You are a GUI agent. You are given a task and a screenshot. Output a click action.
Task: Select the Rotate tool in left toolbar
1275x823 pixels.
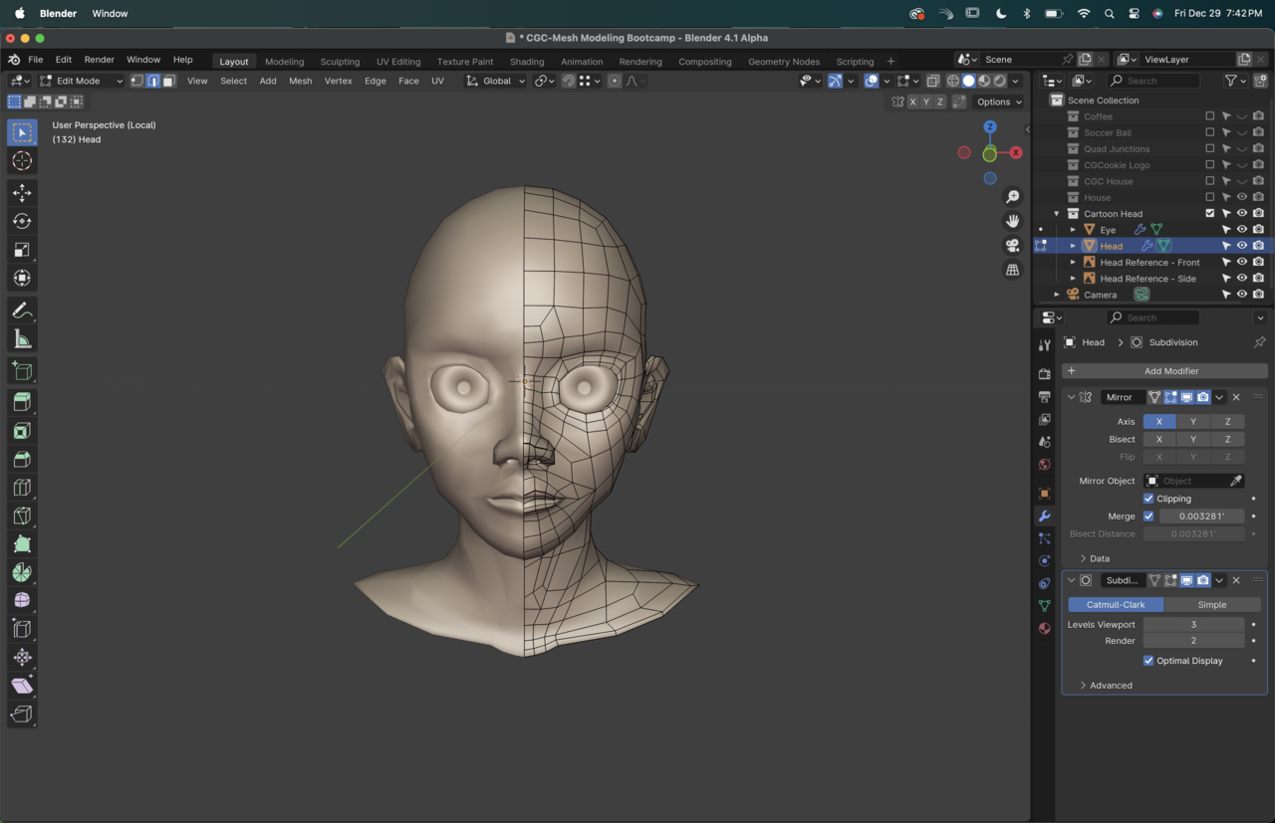pyautogui.click(x=22, y=221)
